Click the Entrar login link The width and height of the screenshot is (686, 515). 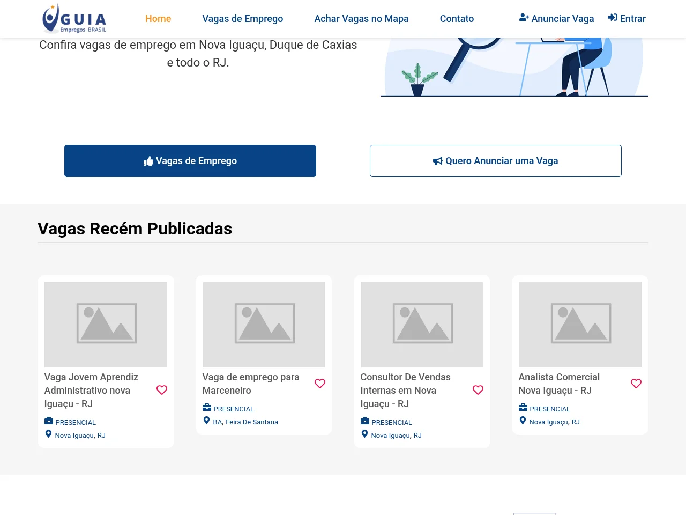click(x=627, y=19)
